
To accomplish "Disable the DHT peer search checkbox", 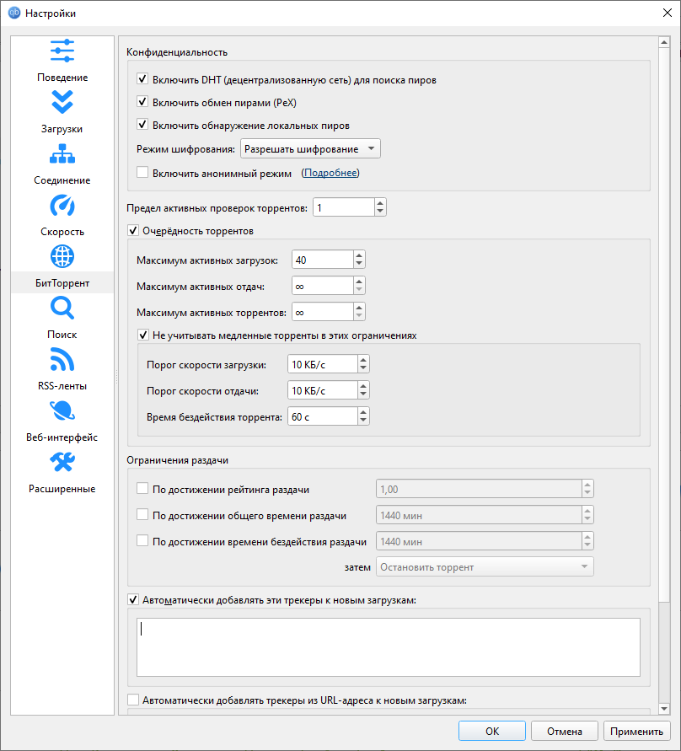I will [142, 80].
